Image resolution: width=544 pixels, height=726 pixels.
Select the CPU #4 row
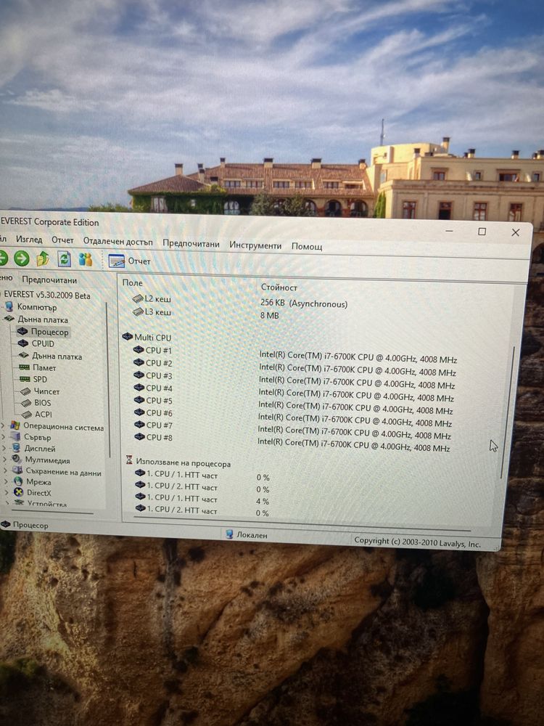293,392
